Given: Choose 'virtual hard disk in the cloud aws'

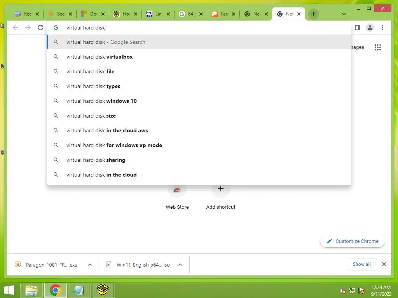Looking at the screenshot, I should (x=199, y=130).
